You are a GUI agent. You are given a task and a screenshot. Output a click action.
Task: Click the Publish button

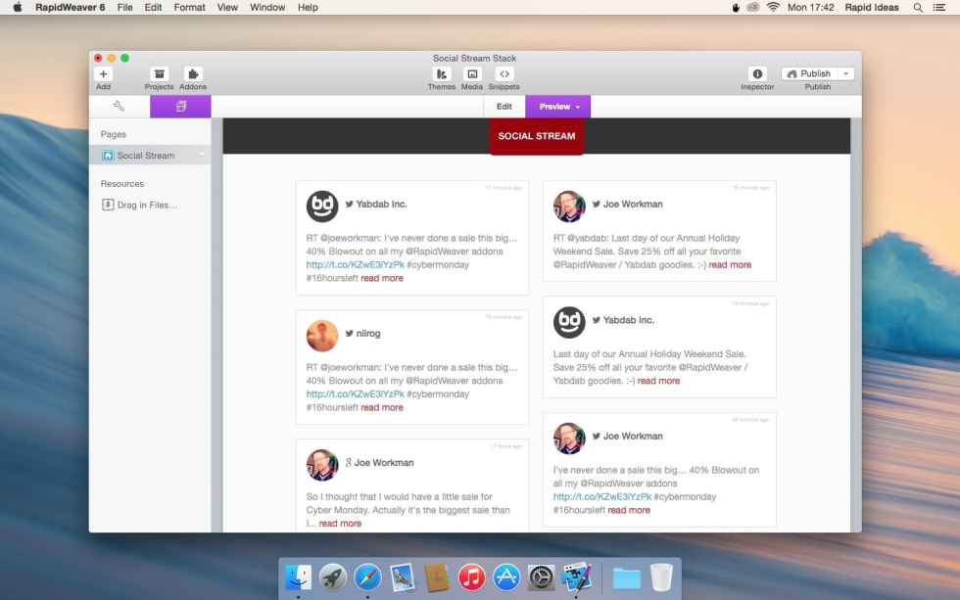pos(809,73)
